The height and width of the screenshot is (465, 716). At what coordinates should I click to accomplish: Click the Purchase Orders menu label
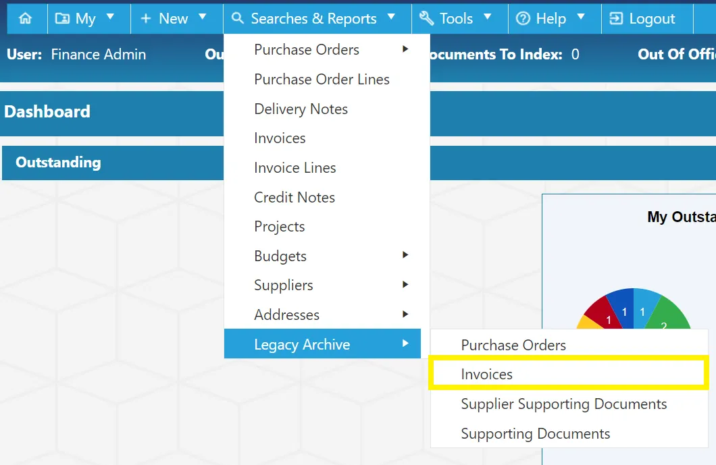307,50
